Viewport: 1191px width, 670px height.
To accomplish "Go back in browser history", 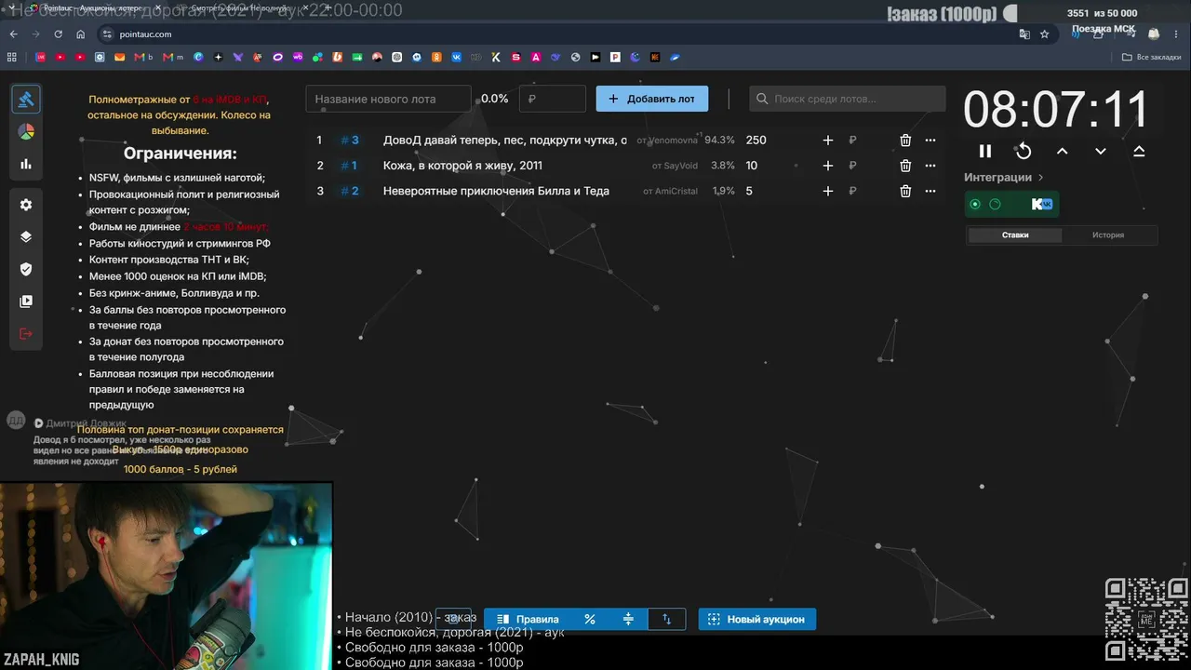I will [x=13, y=34].
